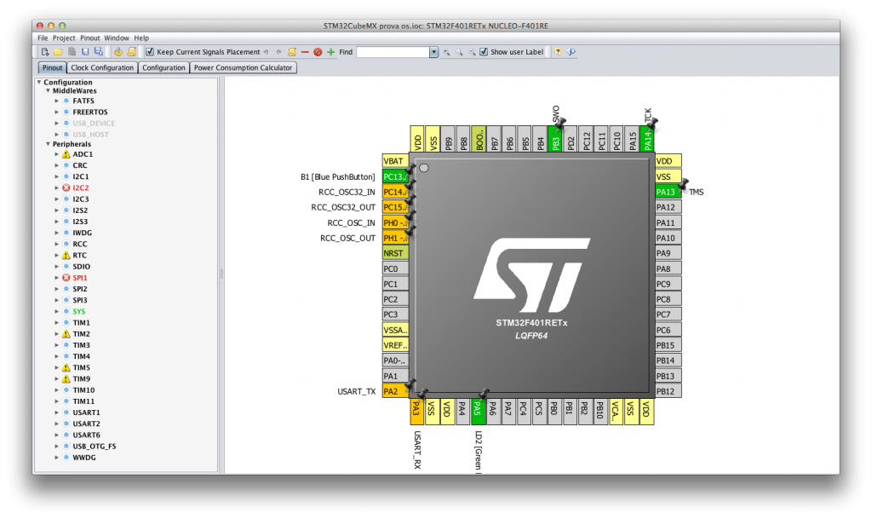The height and width of the screenshot is (519, 872).
Task: Expand the USART2 peripheral node
Action: 57,424
